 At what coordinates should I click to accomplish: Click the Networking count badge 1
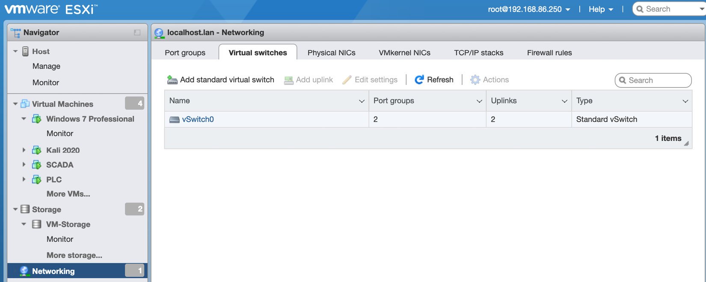click(x=134, y=270)
